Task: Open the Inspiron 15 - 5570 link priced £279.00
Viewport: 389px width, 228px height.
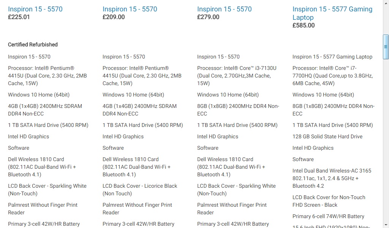Action: [224, 9]
